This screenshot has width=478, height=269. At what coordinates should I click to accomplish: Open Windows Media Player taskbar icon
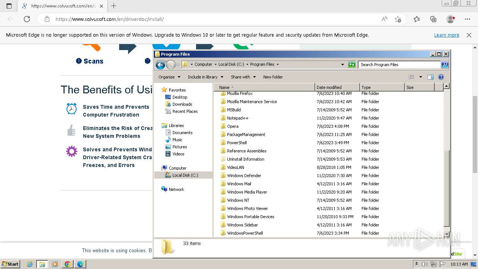click(55, 264)
